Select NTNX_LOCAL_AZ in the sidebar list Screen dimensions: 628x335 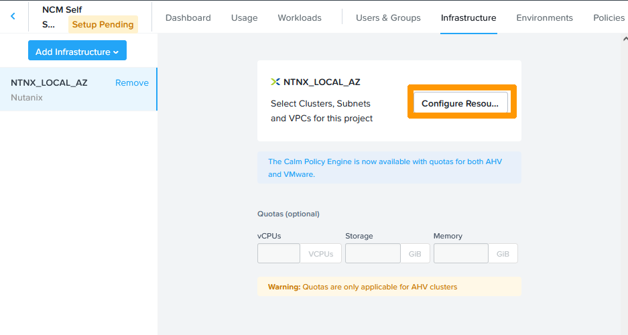pyautogui.click(x=50, y=83)
